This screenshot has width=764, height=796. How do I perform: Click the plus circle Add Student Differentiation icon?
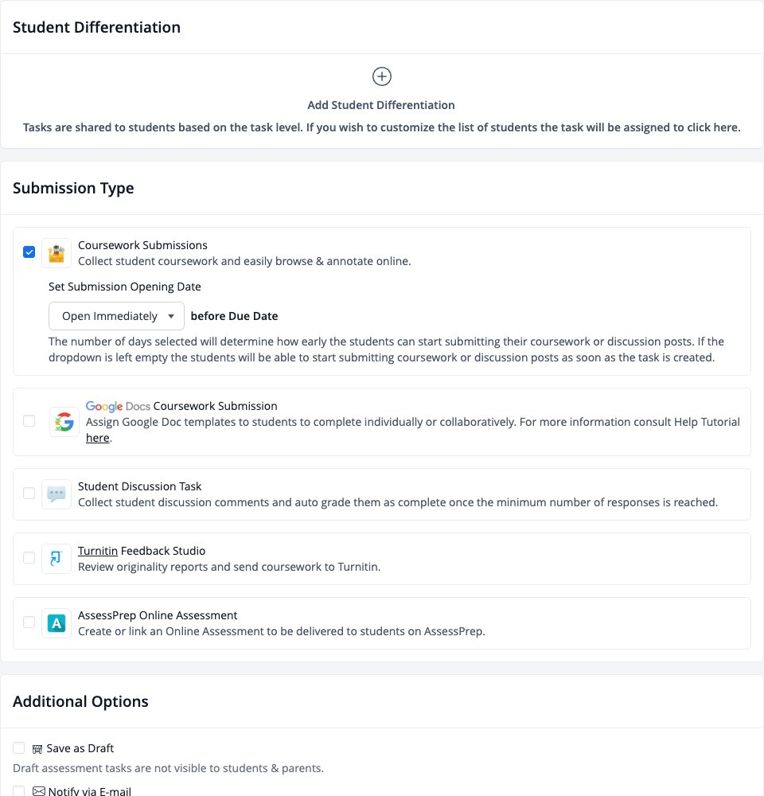382,76
